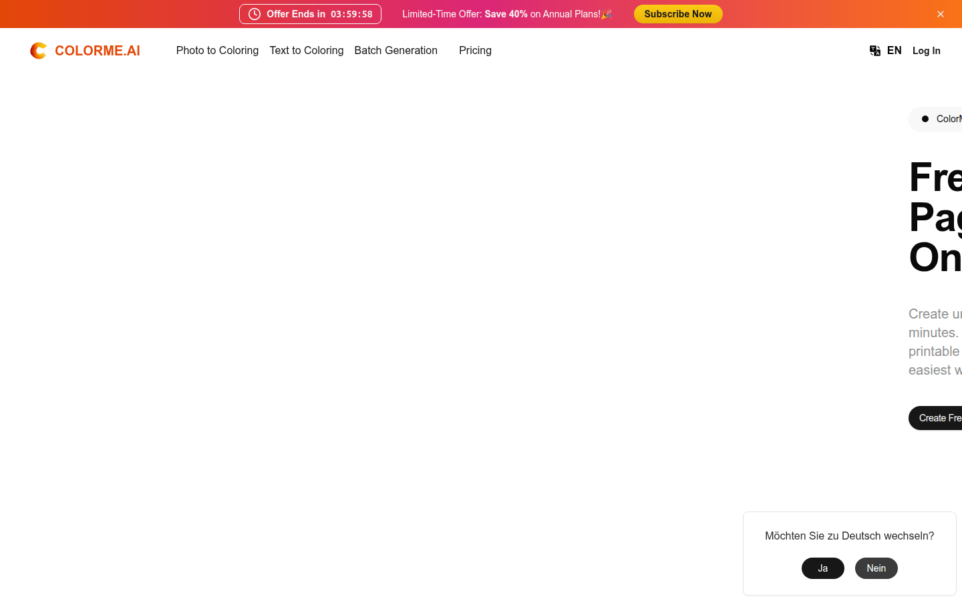Accept switching to Deutsch with Ja

pos(822,568)
